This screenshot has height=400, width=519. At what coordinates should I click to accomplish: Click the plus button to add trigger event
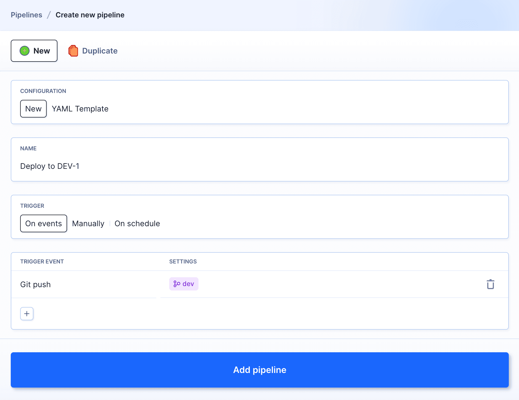tap(27, 314)
